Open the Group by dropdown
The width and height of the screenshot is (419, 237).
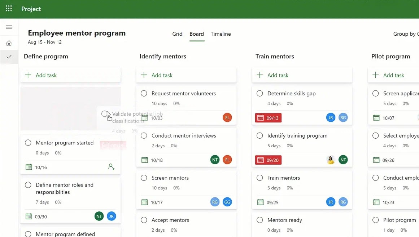[x=406, y=33]
